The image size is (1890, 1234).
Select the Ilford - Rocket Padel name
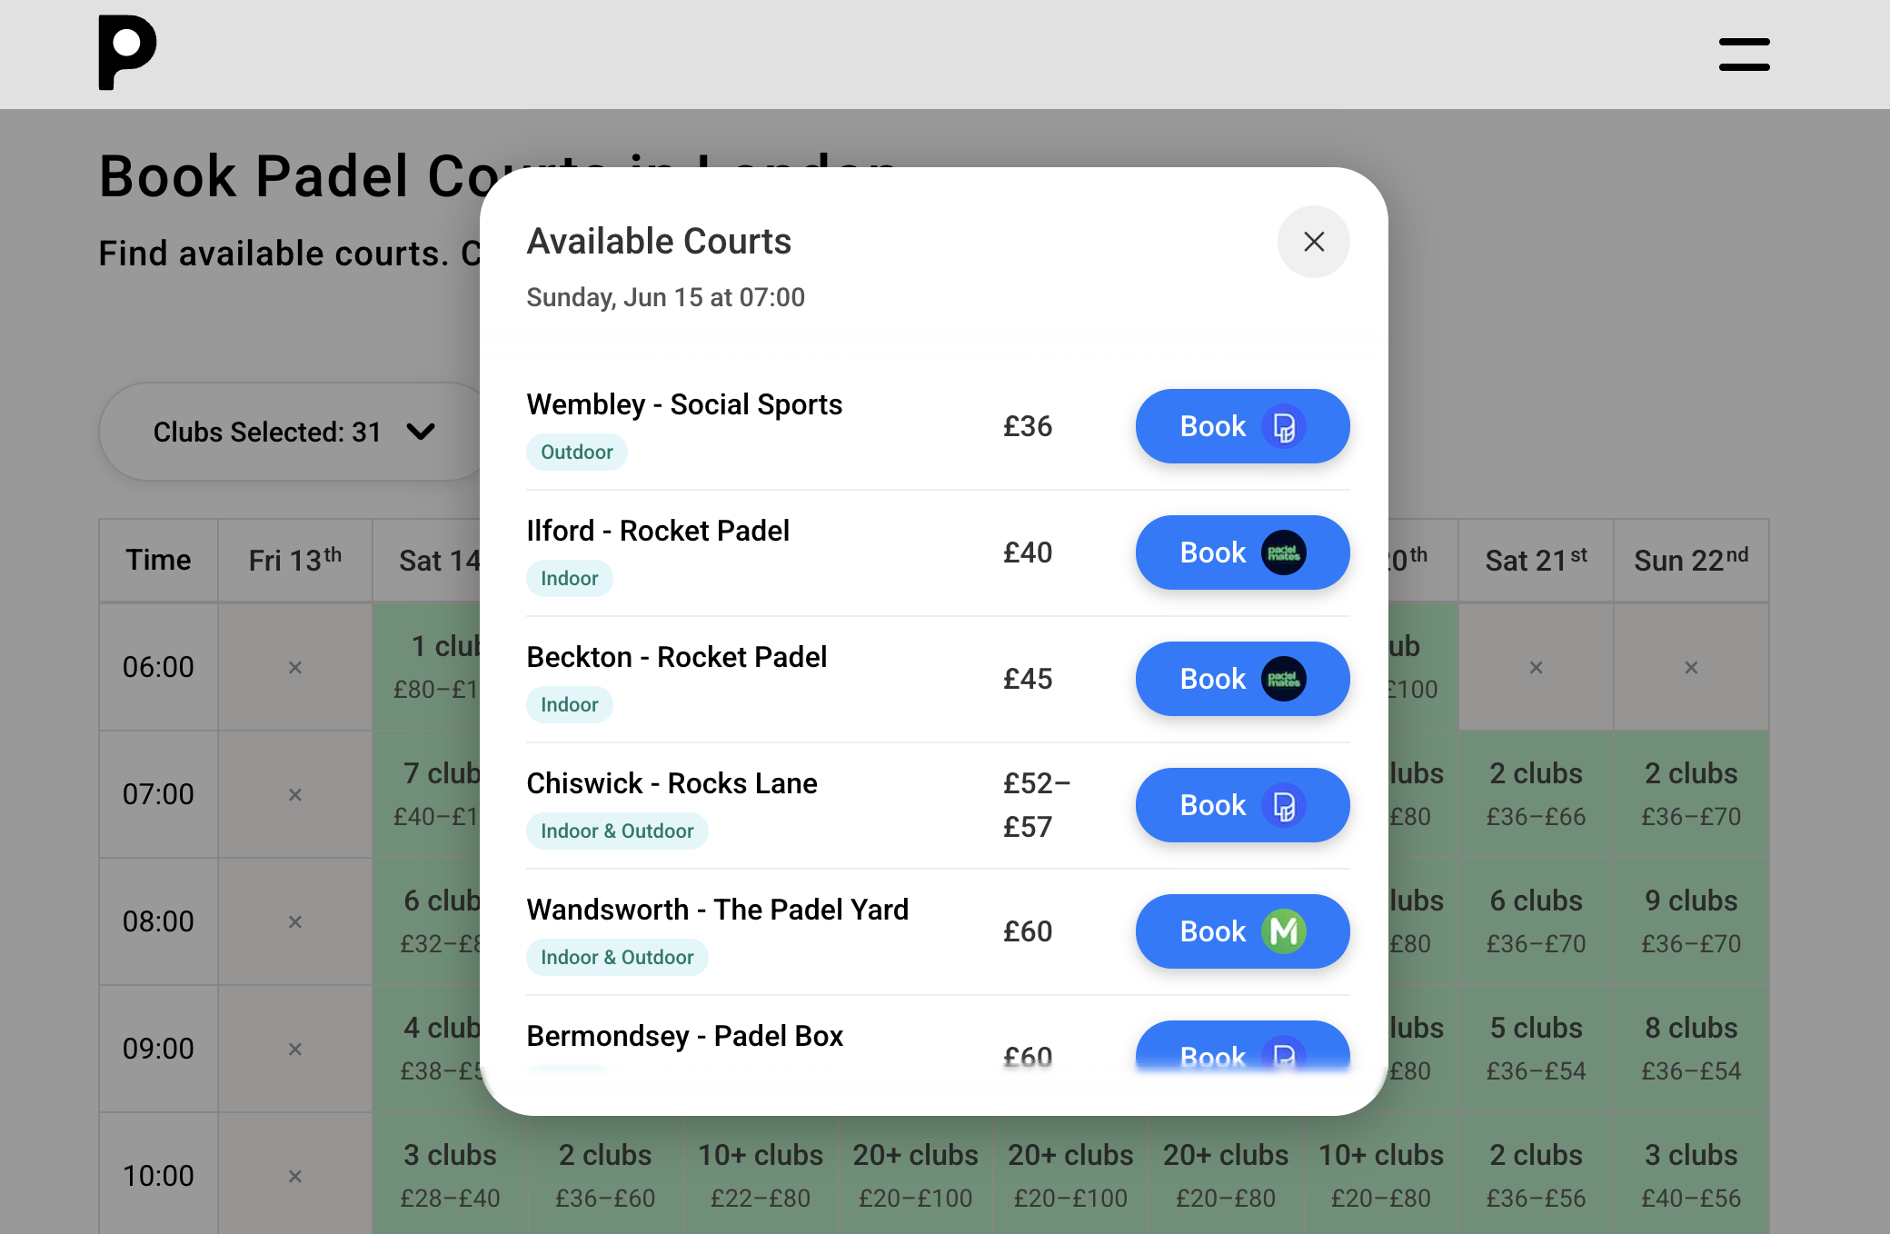[658, 531]
